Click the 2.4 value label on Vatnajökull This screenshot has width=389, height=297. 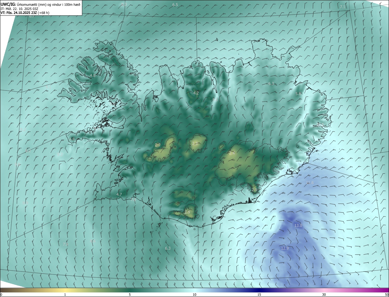pyautogui.click(x=232, y=153)
